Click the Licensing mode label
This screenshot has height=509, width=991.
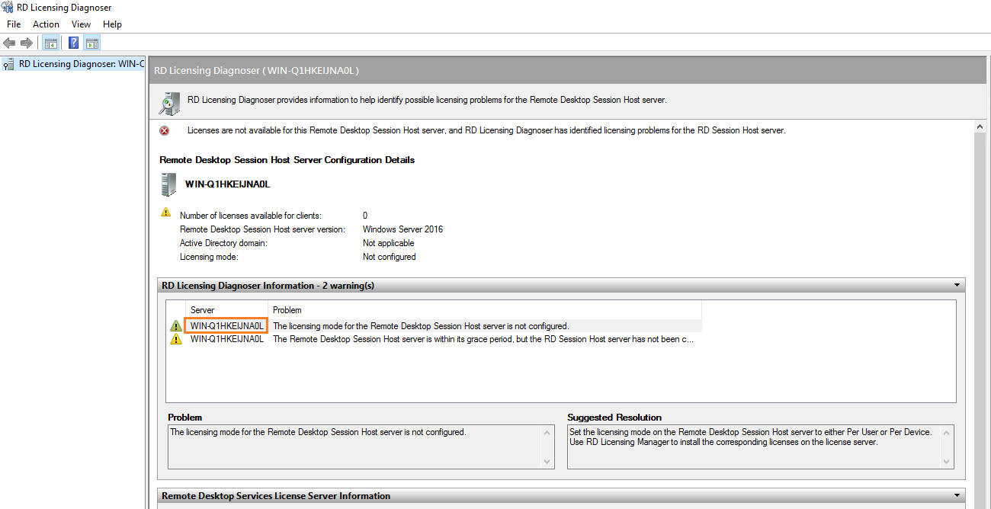(209, 257)
